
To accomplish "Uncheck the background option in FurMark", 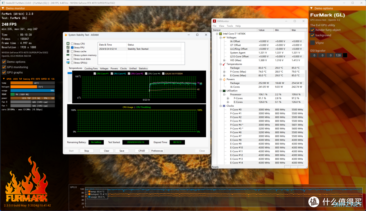I will click(312, 35).
